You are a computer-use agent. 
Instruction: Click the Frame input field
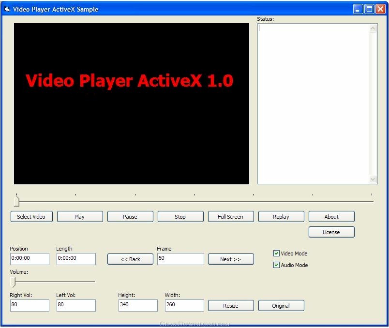coord(180,259)
